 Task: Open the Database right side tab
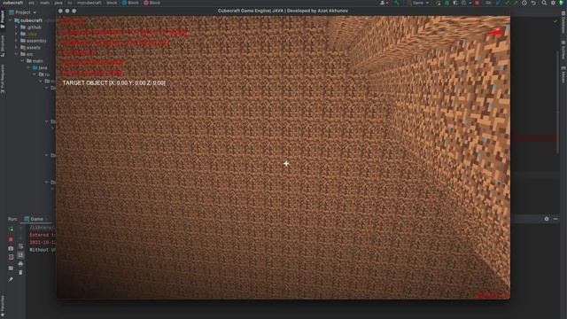[563, 21]
